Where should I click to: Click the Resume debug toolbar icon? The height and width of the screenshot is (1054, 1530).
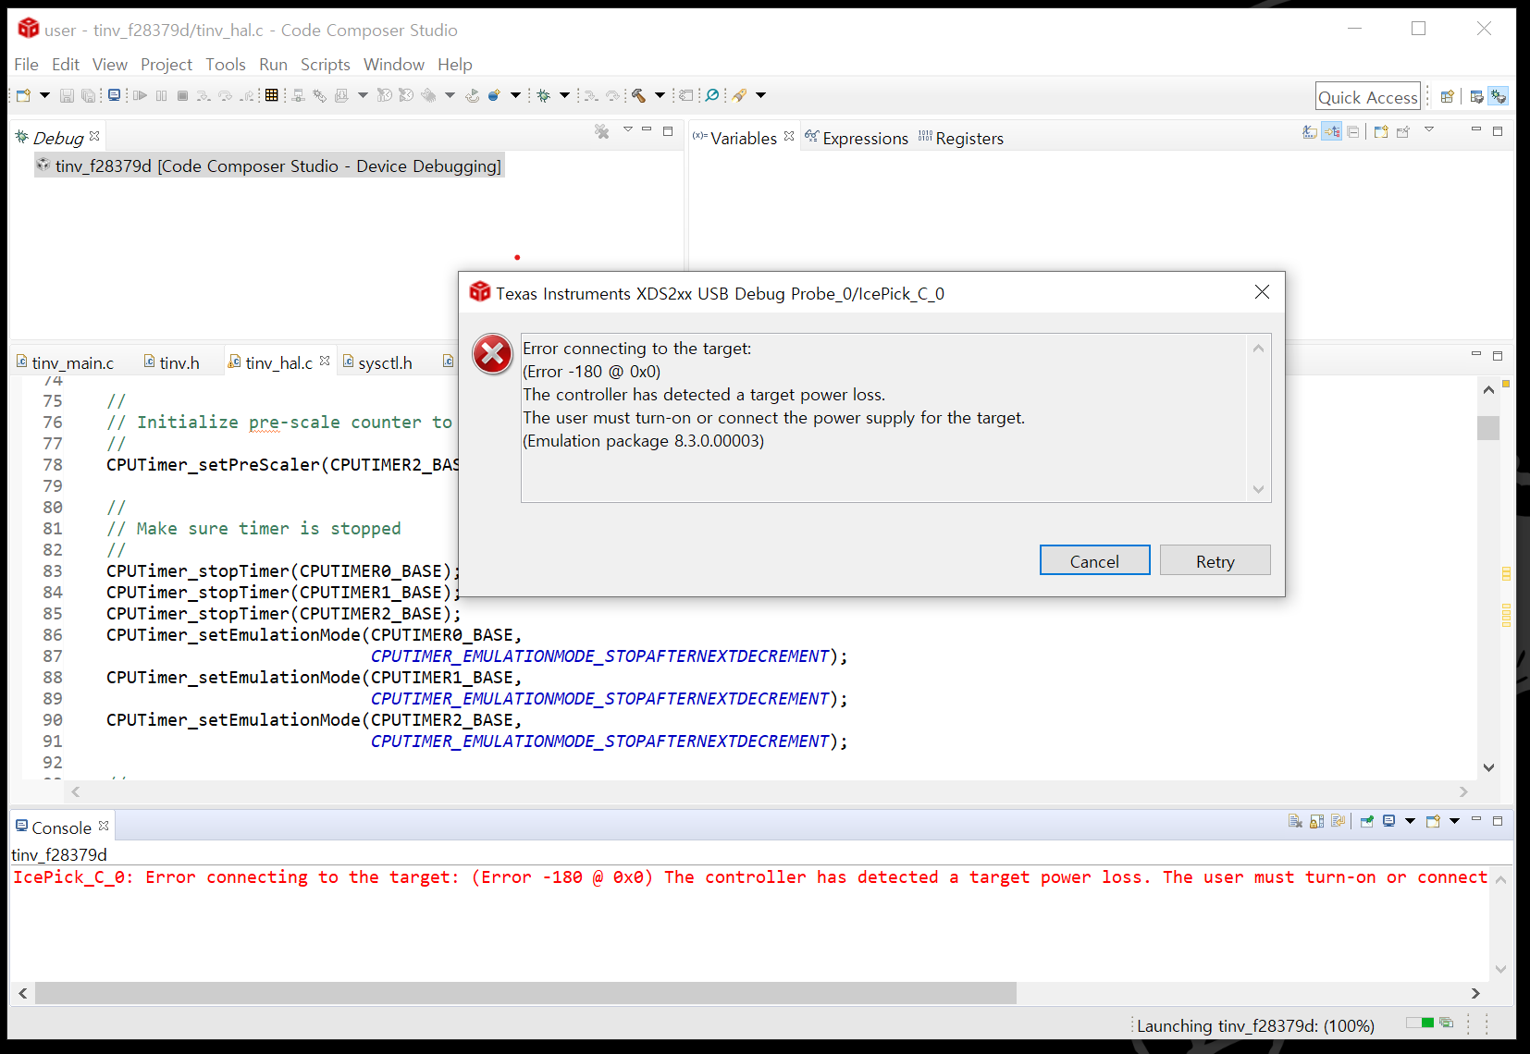(140, 95)
